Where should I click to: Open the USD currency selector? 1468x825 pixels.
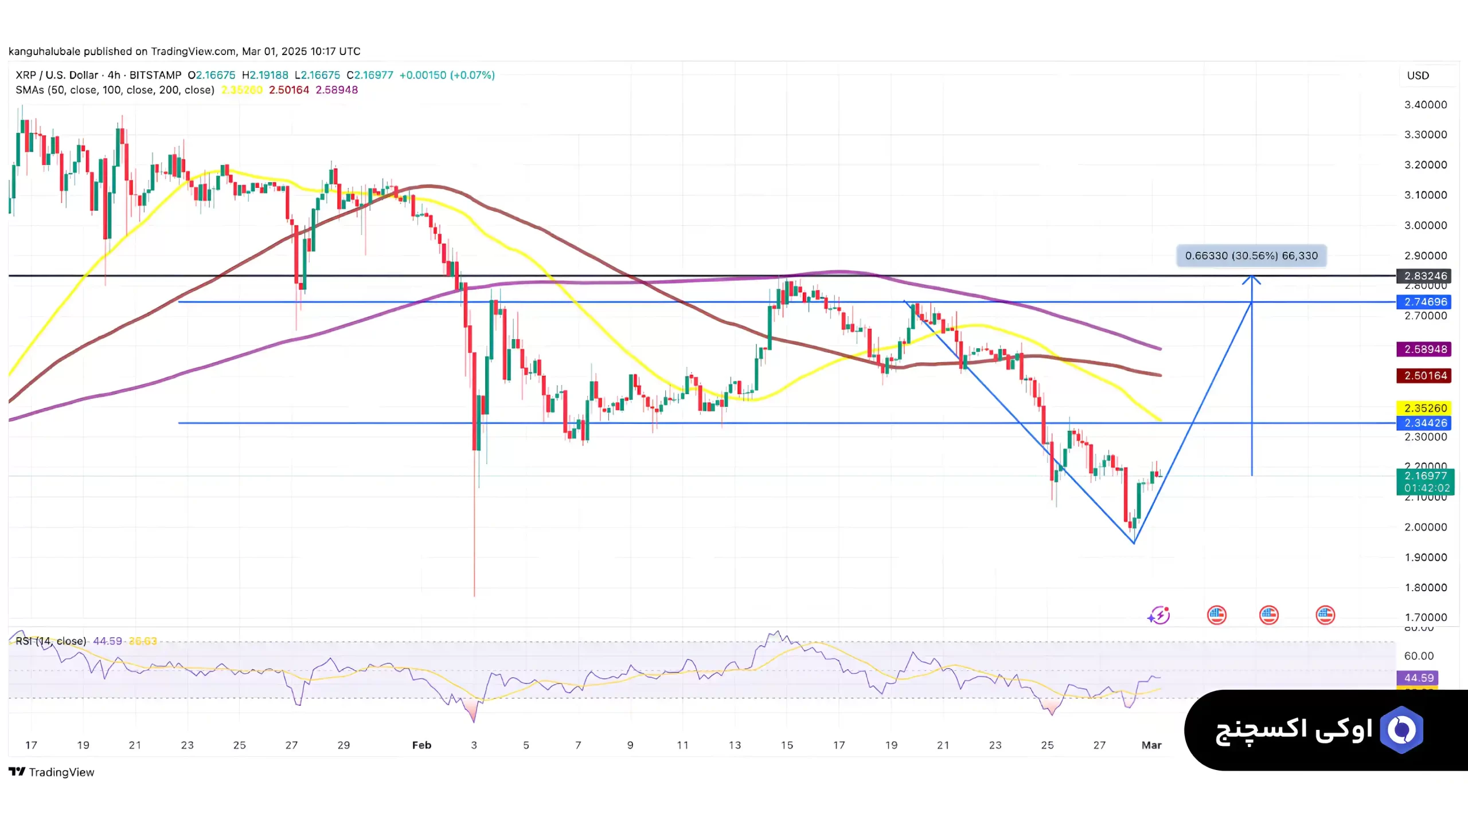click(1418, 76)
